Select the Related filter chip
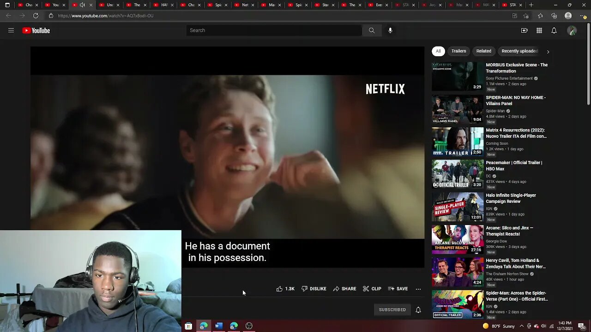This screenshot has width=591, height=332. (484, 51)
